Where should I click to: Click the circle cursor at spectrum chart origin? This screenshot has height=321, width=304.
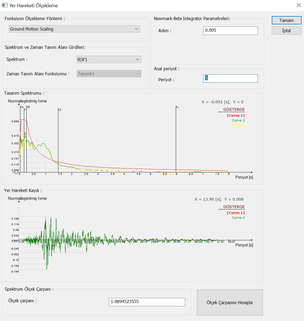[16, 172]
